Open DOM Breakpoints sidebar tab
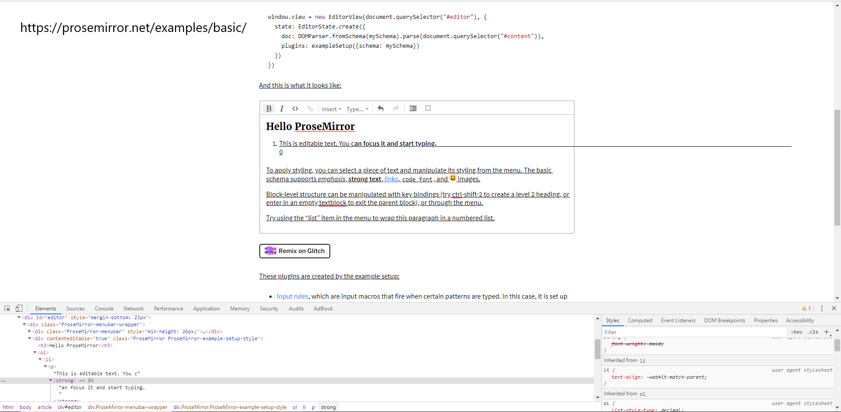Viewport: 841px width, 412px height. [724, 320]
